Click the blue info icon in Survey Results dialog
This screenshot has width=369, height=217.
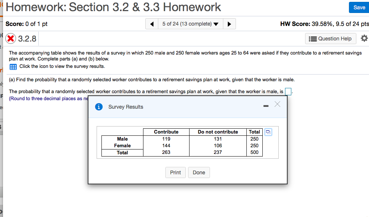(x=99, y=106)
